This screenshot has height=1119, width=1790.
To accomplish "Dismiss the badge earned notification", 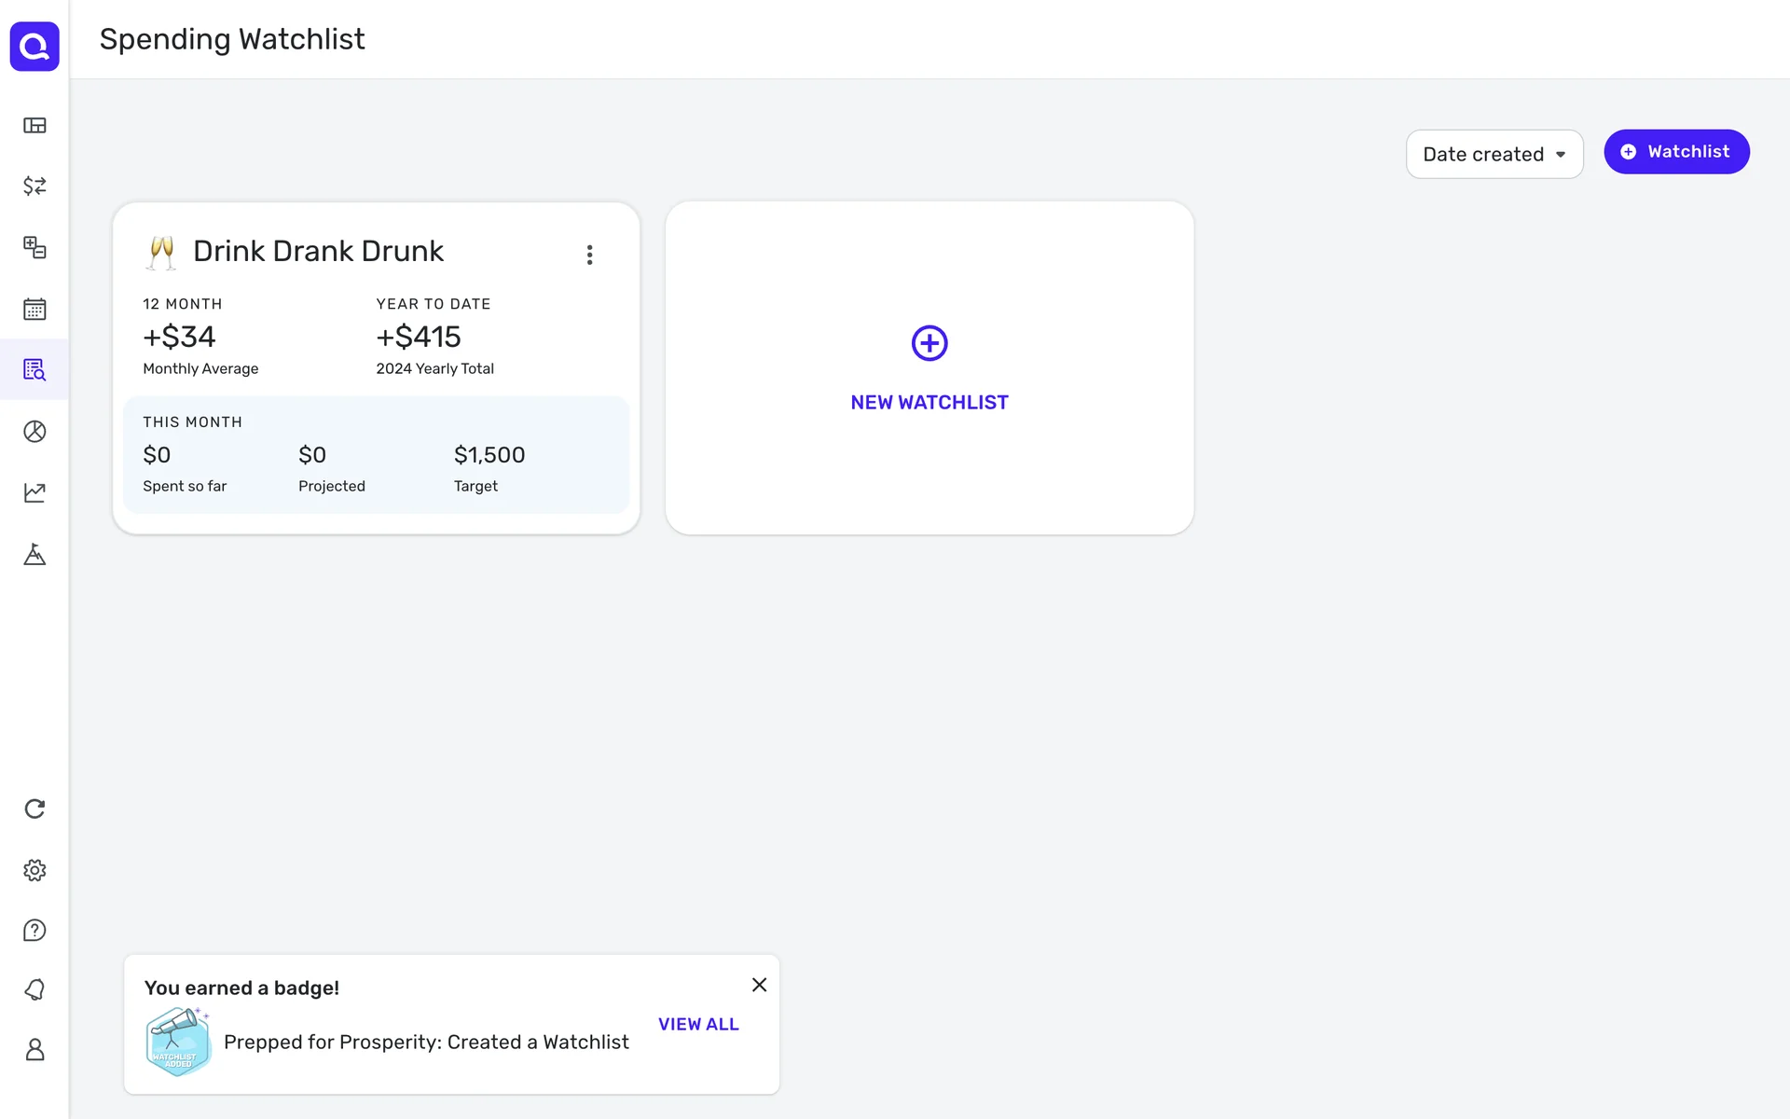I will point(759,985).
